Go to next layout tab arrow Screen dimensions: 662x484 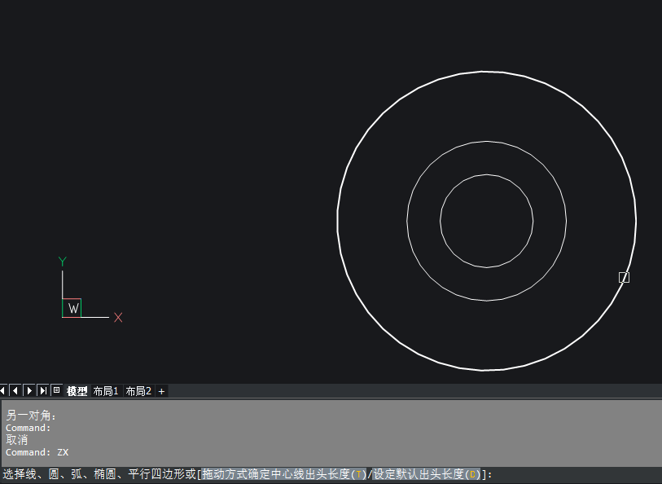click(x=29, y=390)
